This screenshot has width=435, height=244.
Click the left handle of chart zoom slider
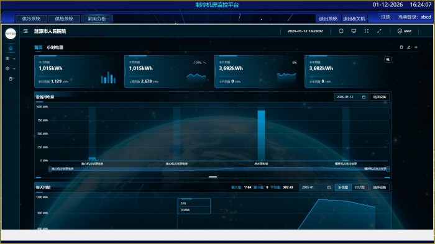(x=50, y=169)
